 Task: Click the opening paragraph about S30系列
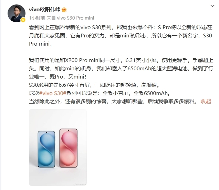(x=121, y=36)
